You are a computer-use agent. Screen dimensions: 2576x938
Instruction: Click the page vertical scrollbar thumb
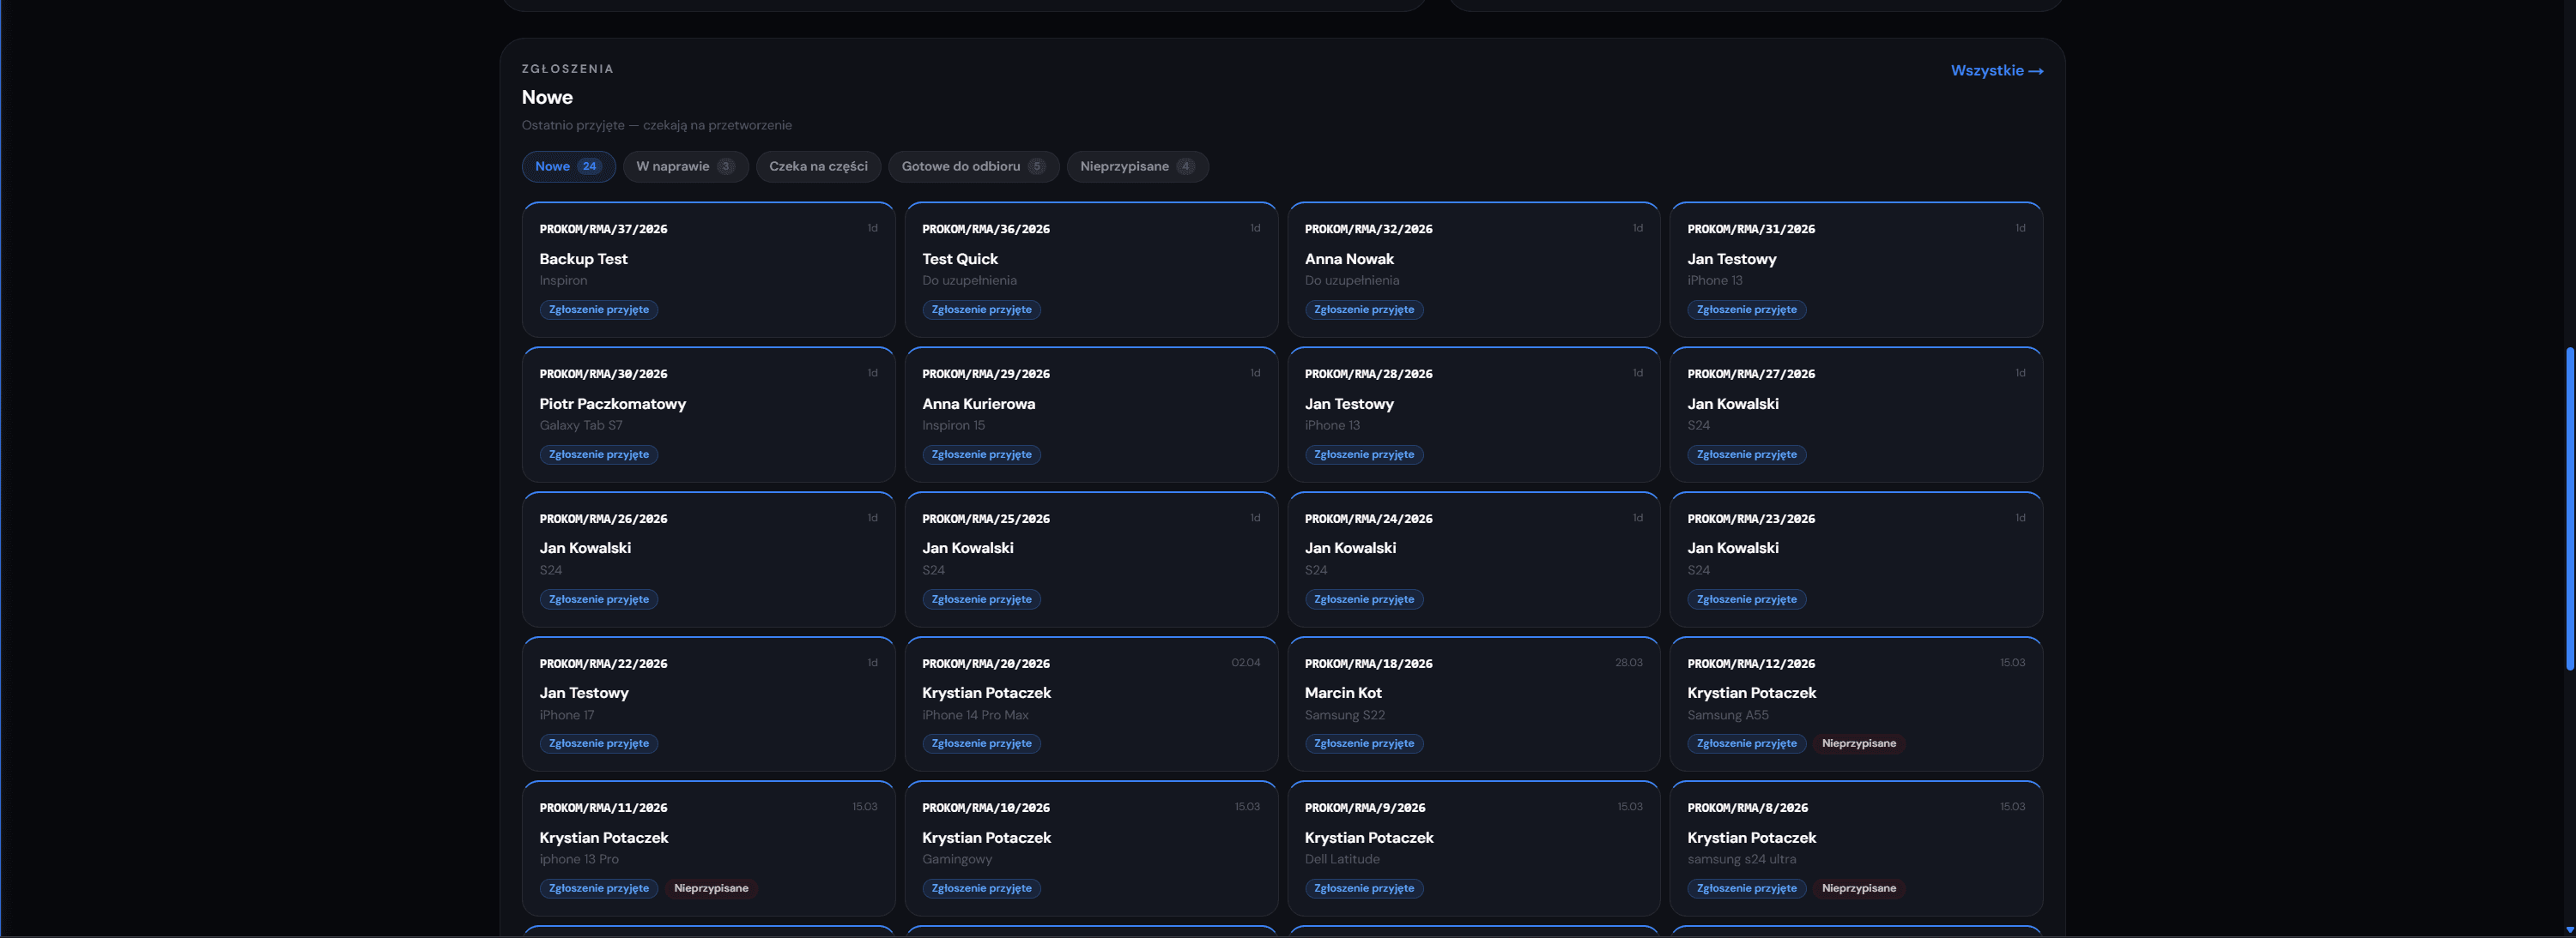(x=2570, y=508)
